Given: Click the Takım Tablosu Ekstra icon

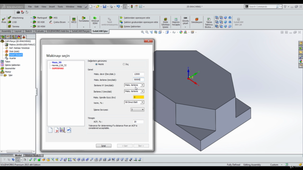Looking at the screenshot, I should pos(209,19).
